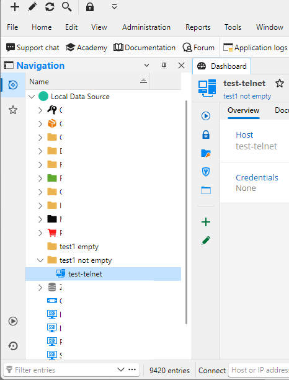Open Documentation from the toolbar

click(144, 48)
